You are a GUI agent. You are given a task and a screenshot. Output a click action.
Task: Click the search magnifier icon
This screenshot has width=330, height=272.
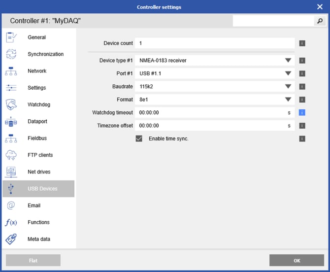click(x=319, y=21)
